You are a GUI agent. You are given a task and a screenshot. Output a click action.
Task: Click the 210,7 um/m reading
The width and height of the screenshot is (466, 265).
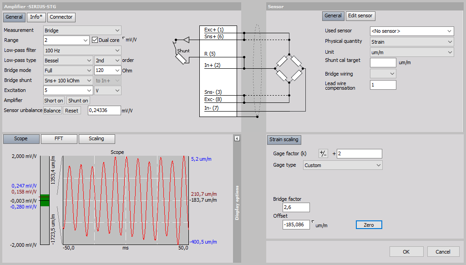204,194
